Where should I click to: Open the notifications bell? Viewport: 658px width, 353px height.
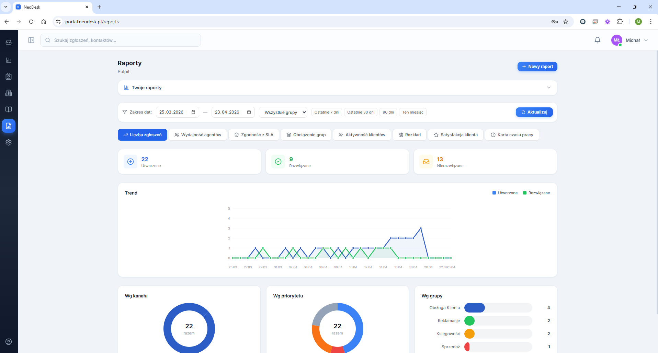[x=598, y=40]
